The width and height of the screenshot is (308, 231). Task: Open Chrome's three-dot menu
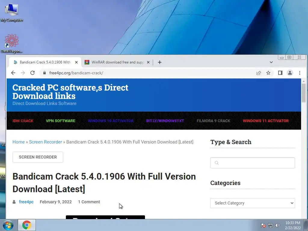point(300,73)
